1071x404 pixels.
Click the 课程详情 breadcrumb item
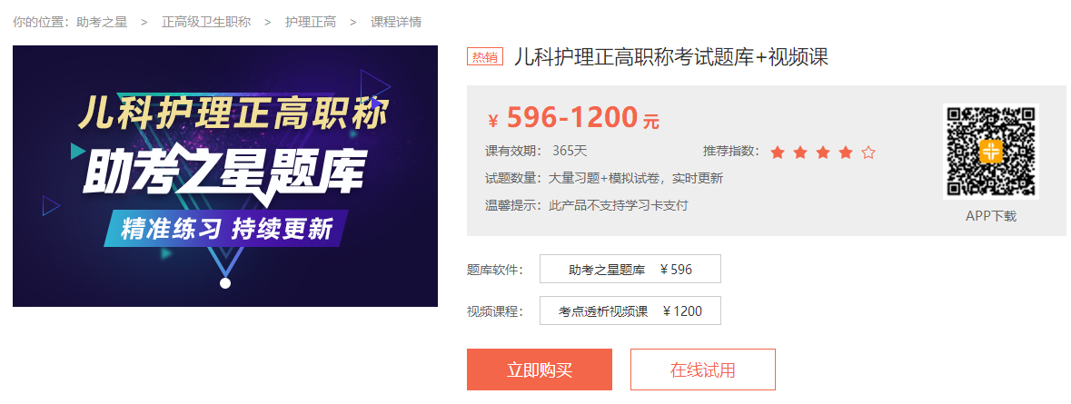click(396, 23)
